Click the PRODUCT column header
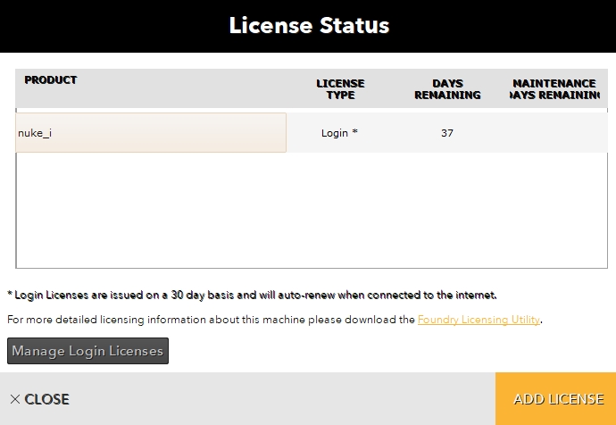The width and height of the screenshot is (616, 425). coord(51,80)
